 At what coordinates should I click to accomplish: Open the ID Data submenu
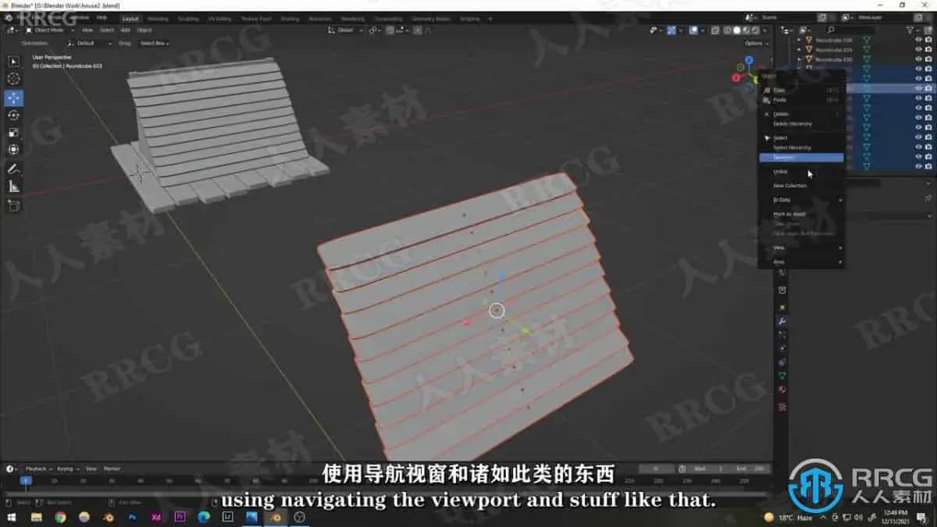click(801, 200)
